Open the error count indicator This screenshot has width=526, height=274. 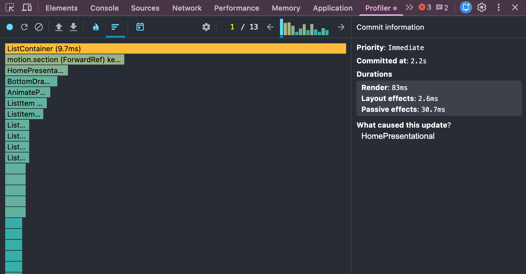pos(425,8)
